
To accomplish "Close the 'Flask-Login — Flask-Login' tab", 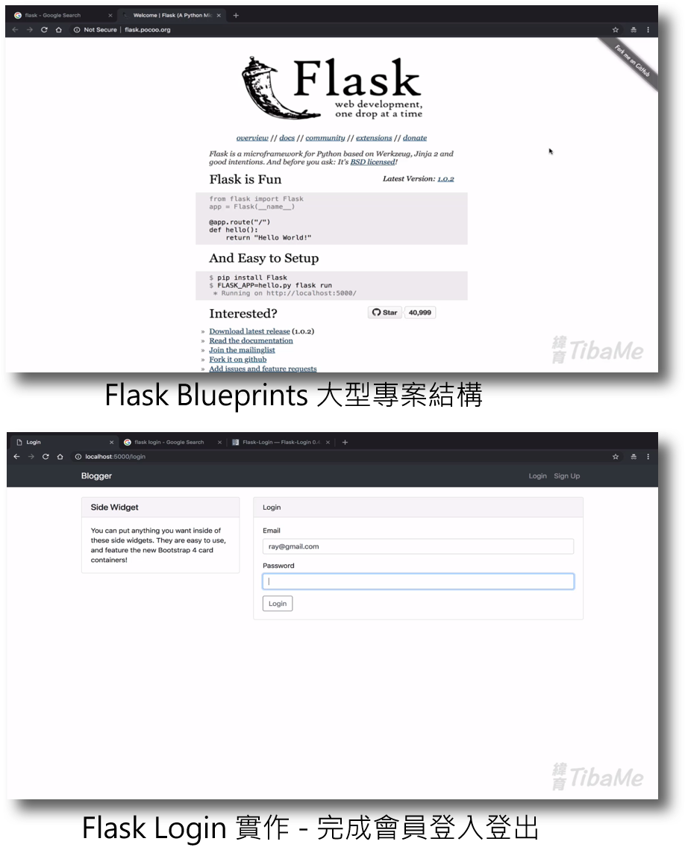I will 328,442.
